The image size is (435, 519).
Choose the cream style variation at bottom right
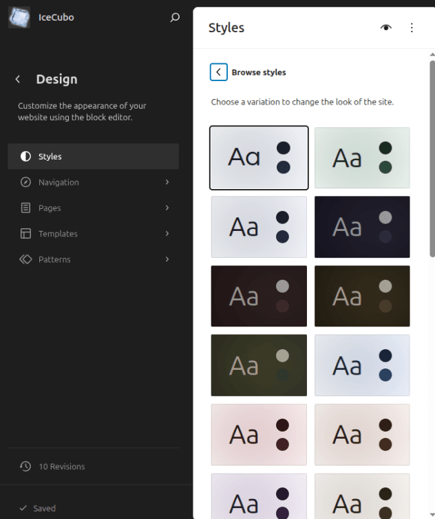[x=362, y=496]
